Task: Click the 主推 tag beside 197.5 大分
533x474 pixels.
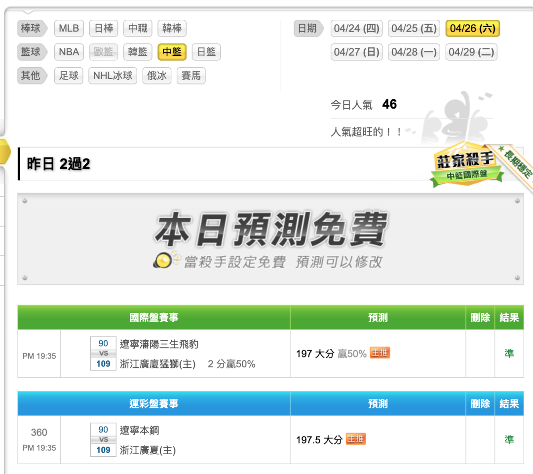Action: click(356, 439)
